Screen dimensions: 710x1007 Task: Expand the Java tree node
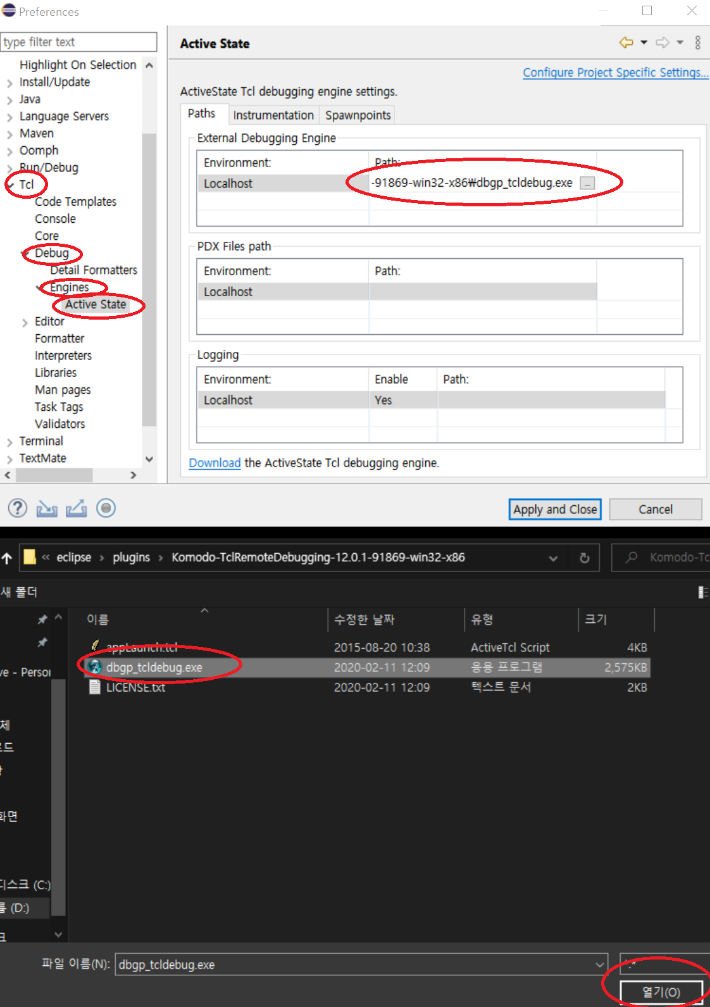(x=9, y=100)
